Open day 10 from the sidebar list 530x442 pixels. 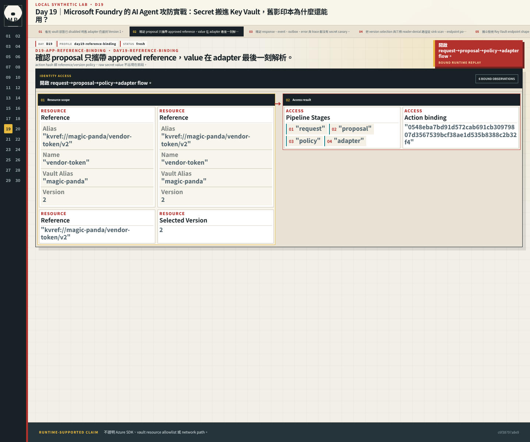[x=18, y=77]
